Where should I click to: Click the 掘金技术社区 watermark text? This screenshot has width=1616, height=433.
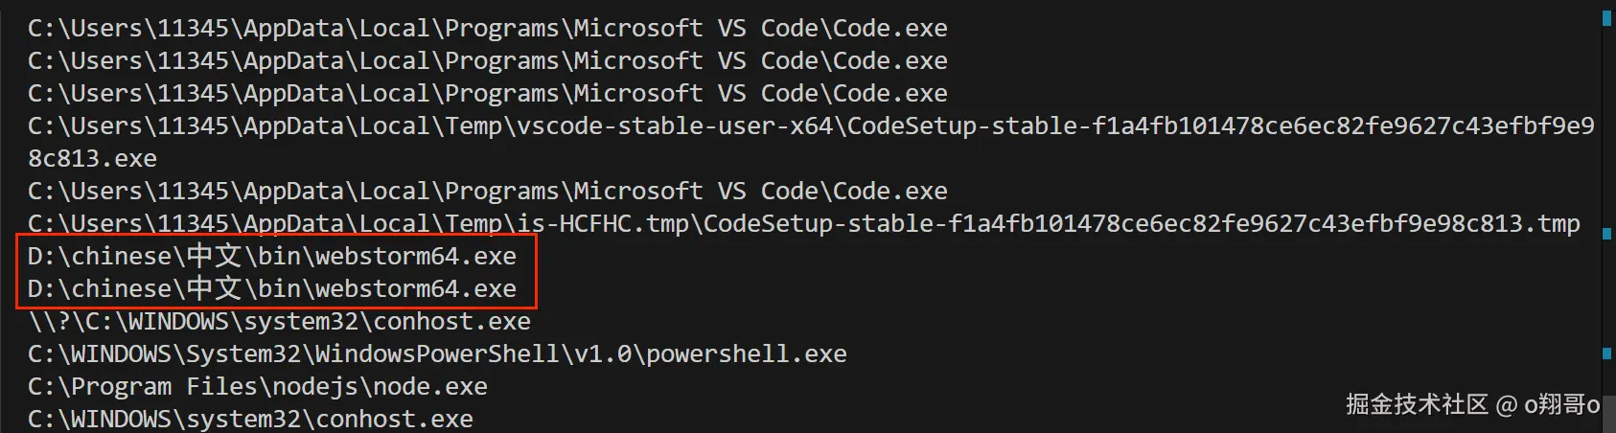[1417, 404]
